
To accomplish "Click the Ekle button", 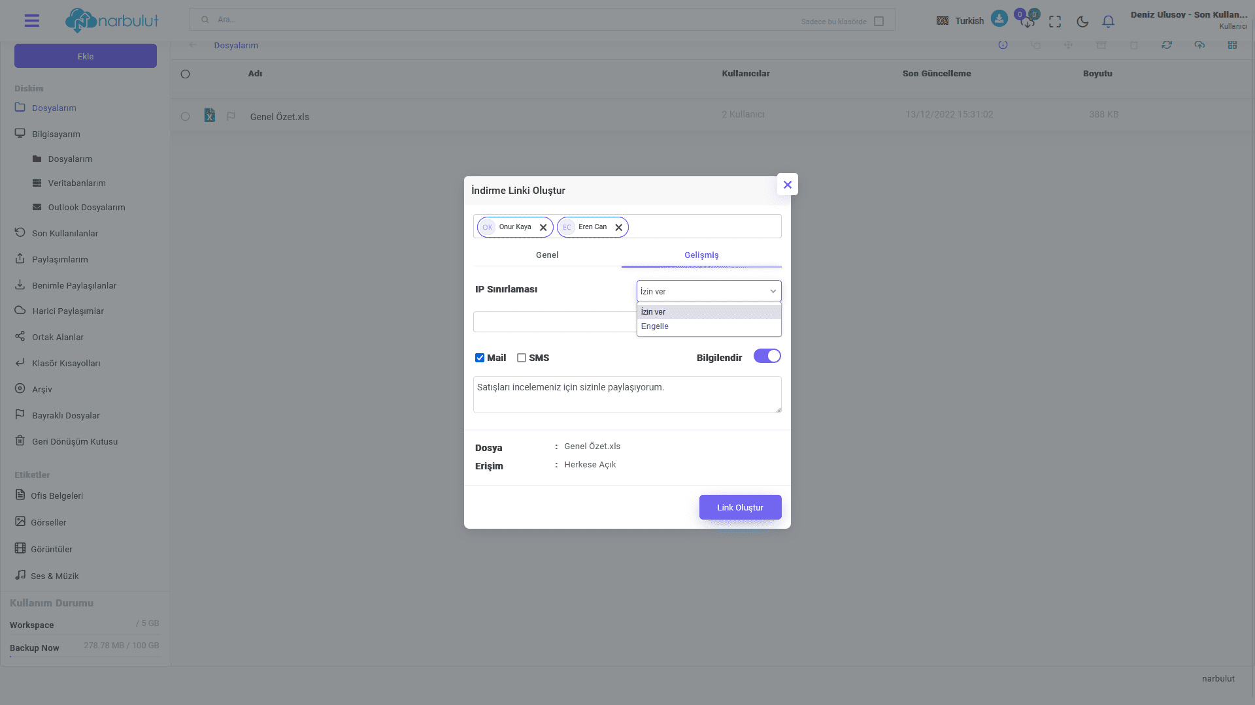I will pos(86,56).
